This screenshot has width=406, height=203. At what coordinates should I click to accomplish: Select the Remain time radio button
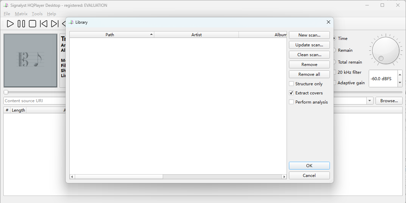335,50
